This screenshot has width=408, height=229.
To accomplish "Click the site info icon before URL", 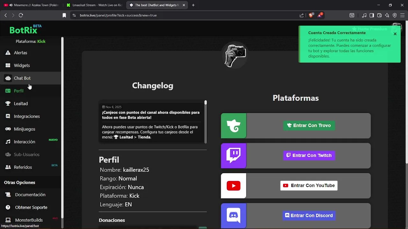I will click(x=74, y=15).
